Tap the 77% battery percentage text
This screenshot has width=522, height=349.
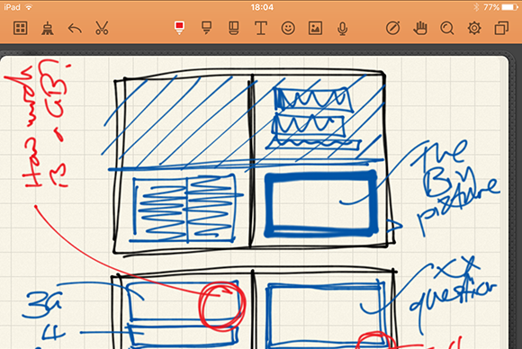(491, 7)
